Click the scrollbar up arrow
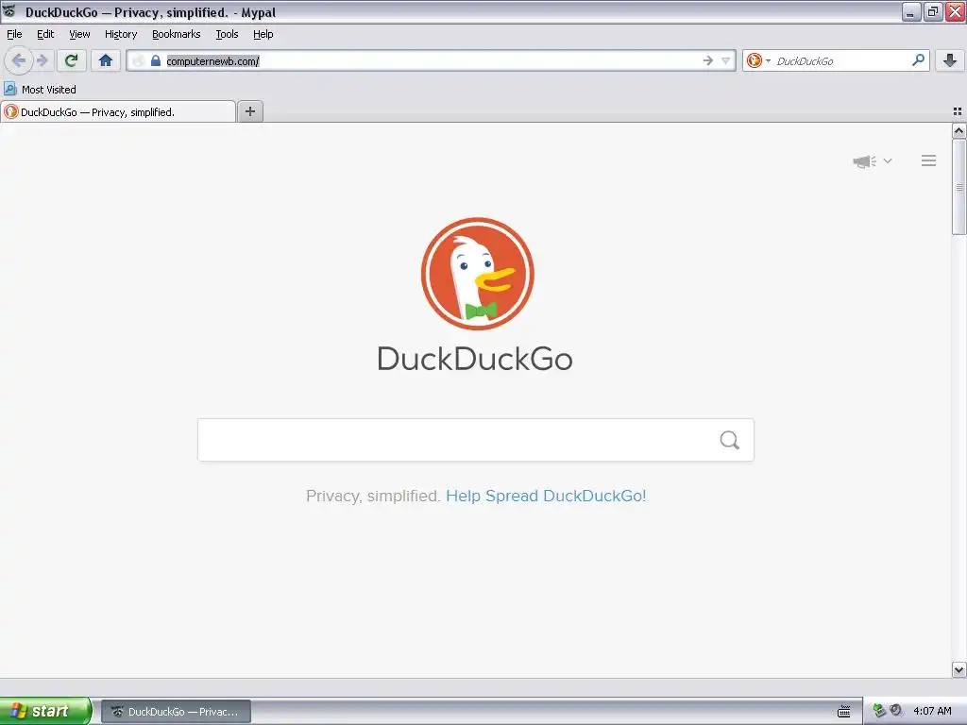Viewport: 967px width, 725px height. click(959, 130)
